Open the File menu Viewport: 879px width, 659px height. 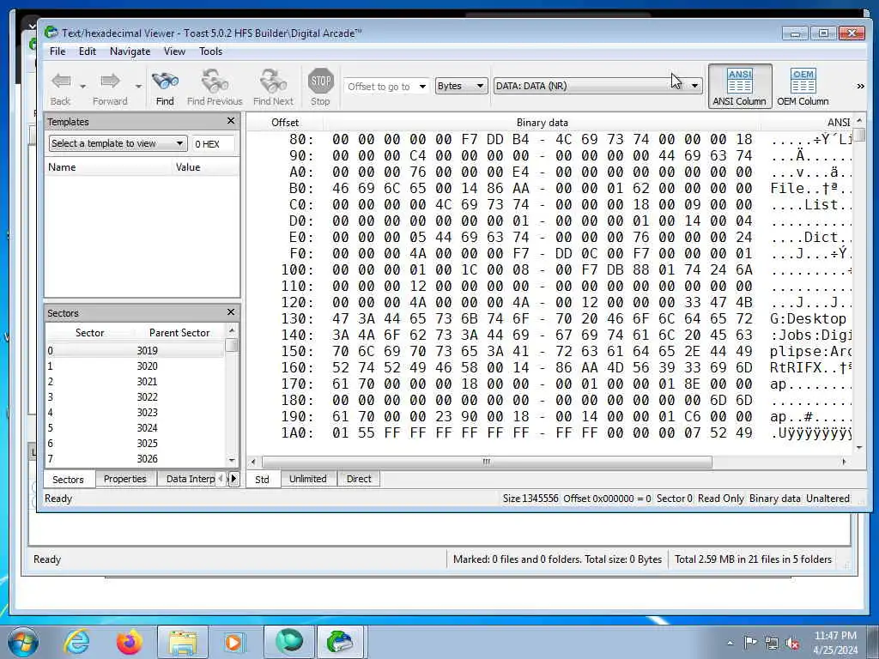58,51
